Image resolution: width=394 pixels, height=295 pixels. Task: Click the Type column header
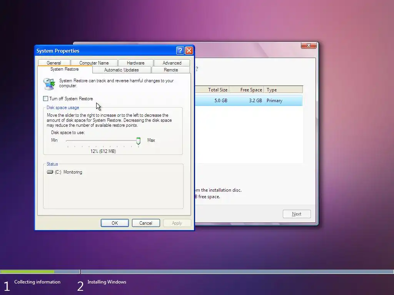284,89
